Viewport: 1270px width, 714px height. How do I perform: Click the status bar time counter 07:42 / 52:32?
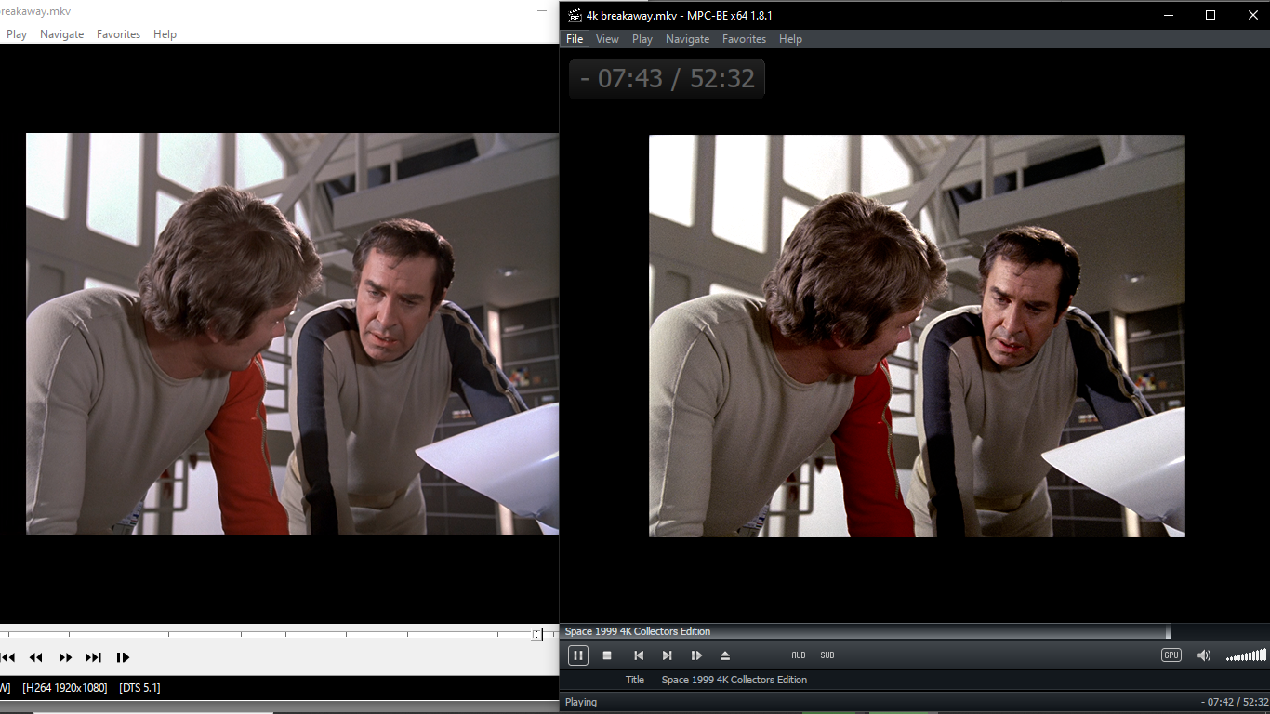pos(1233,702)
